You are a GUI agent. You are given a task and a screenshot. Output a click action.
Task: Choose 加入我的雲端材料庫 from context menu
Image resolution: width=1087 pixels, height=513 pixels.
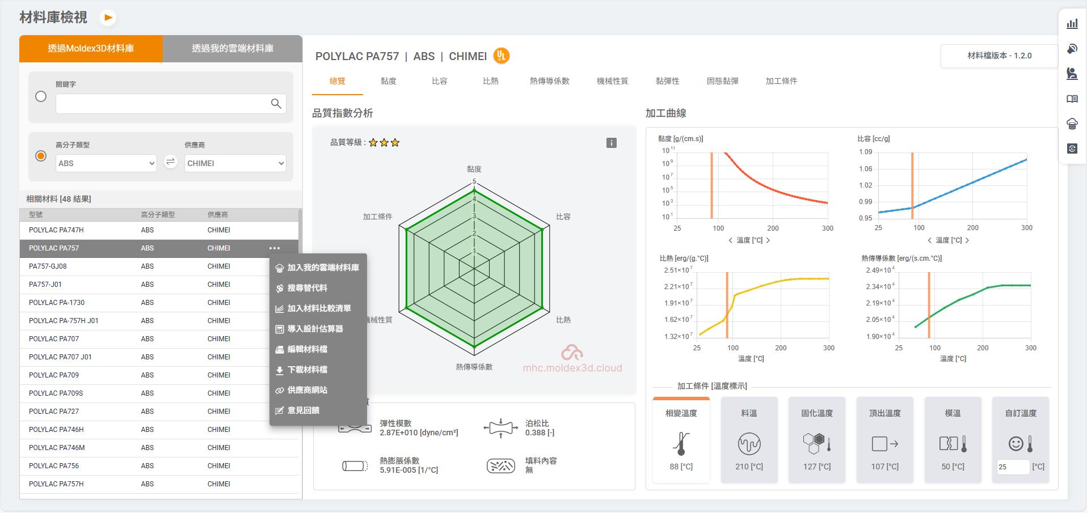[318, 268]
